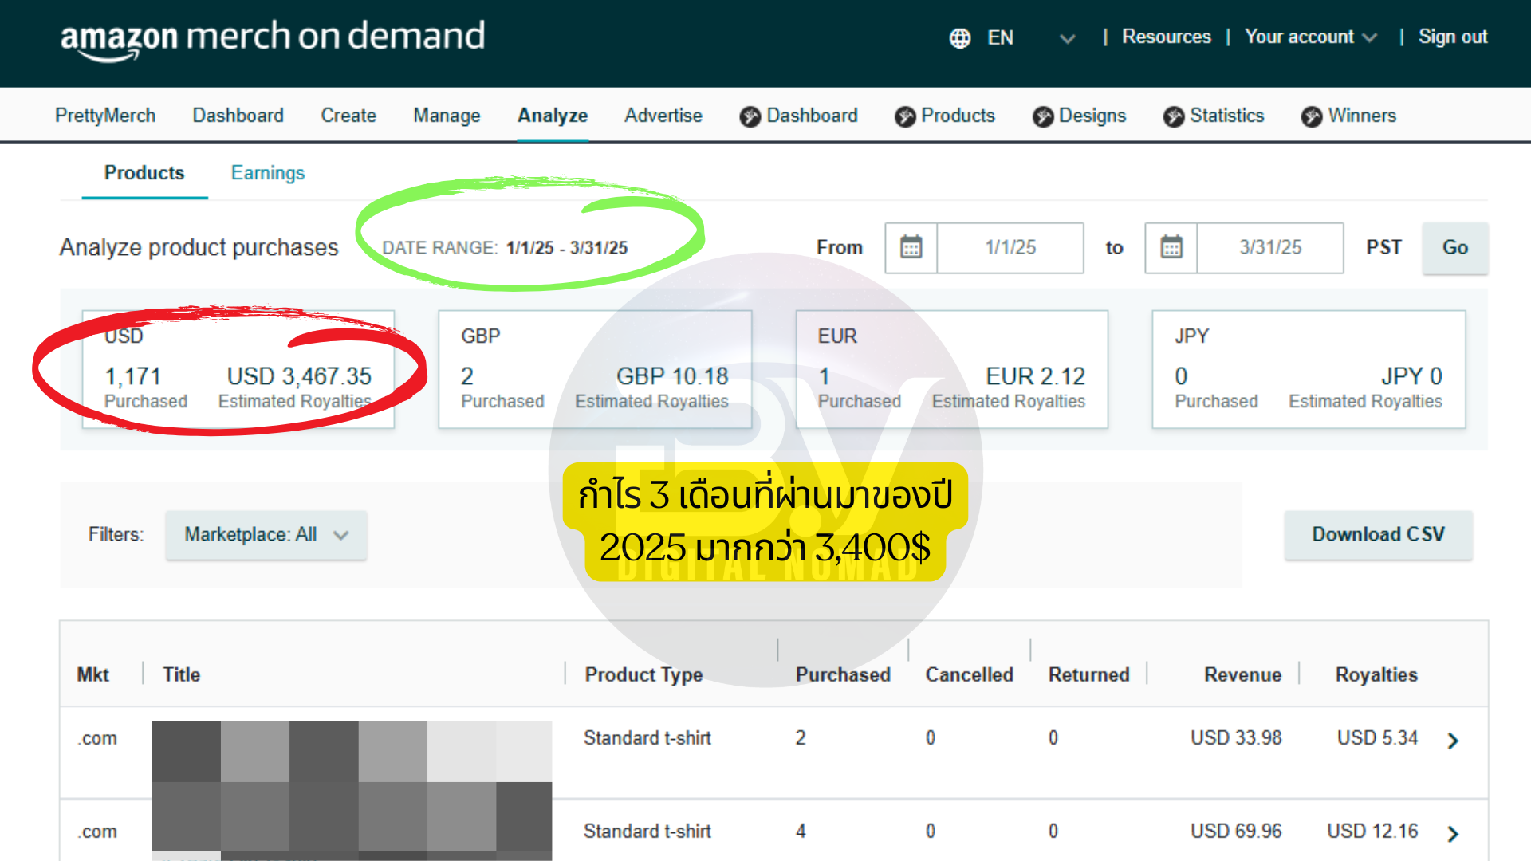This screenshot has width=1531, height=861.
Task: Click Sign out
Action: [1452, 37]
